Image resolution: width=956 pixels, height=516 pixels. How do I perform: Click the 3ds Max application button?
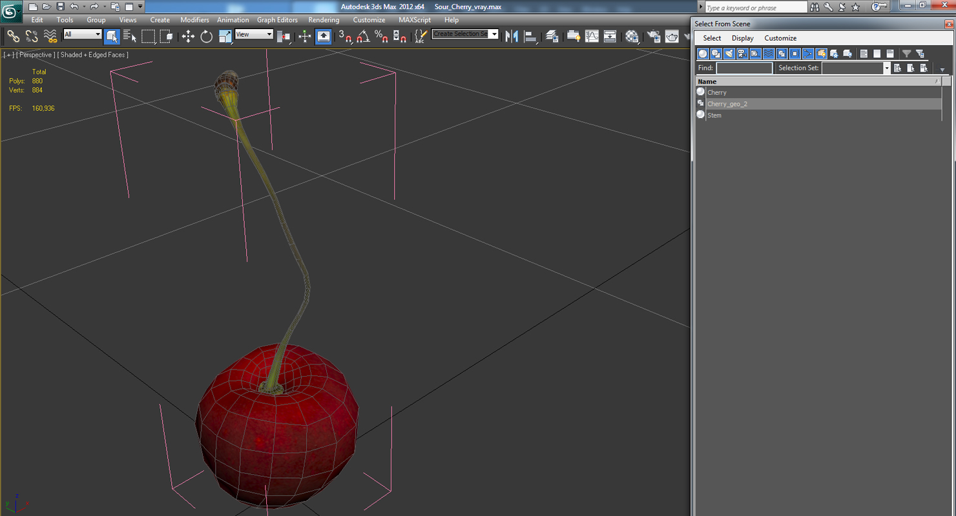coord(11,10)
